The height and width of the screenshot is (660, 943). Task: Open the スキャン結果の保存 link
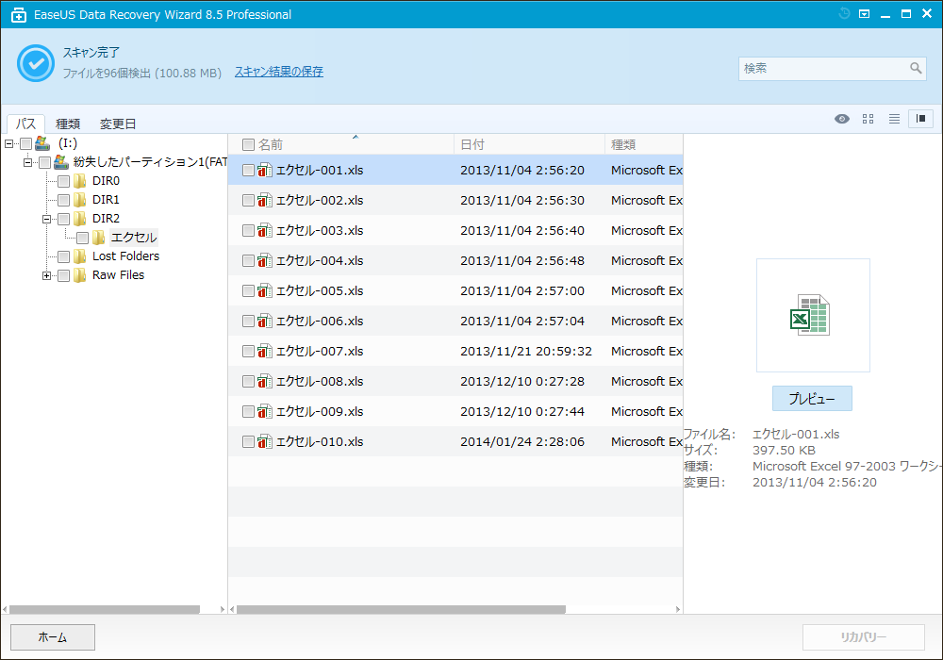coord(279,73)
